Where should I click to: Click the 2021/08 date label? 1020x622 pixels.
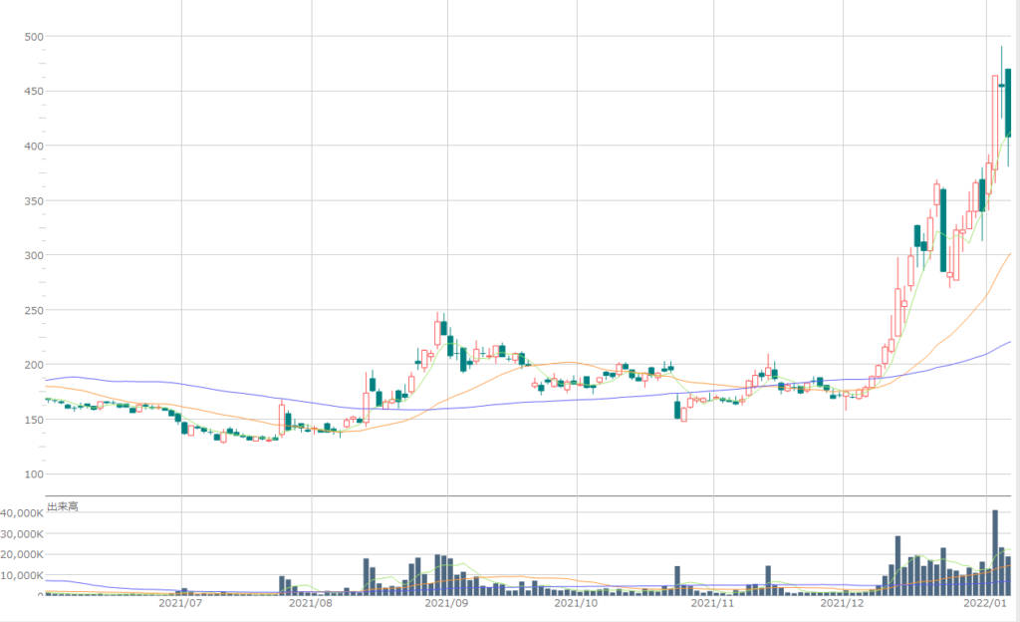point(311,603)
